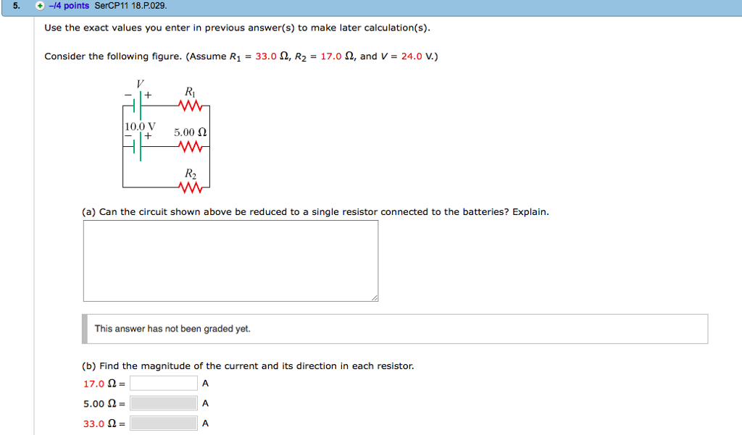Click the grayed 33.0 Ω answer field

pyautogui.click(x=162, y=423)
